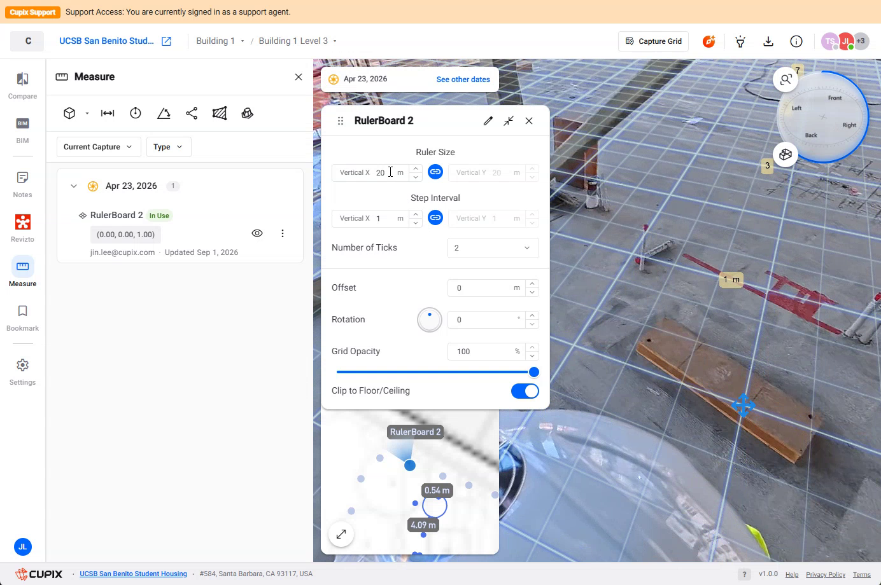Image resolution: width=881 pixels, height=585 pixels.
Task: Click the download icon in the header
Action: point(768,41)
